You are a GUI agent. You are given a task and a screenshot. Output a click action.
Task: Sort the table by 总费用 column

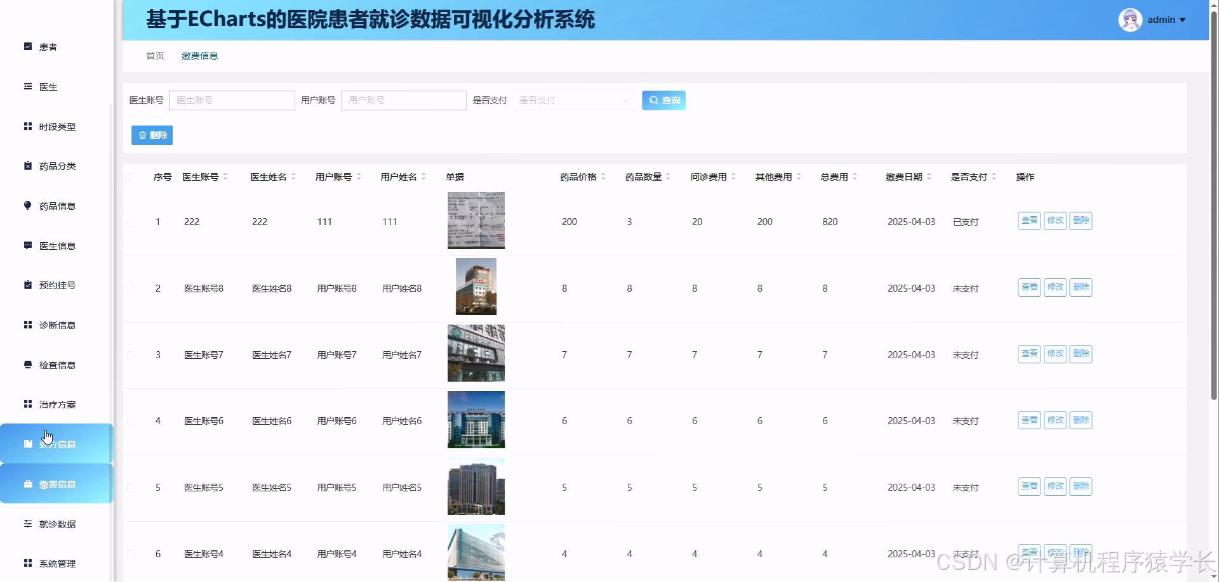pyautogui.click(x=835, y=177)
